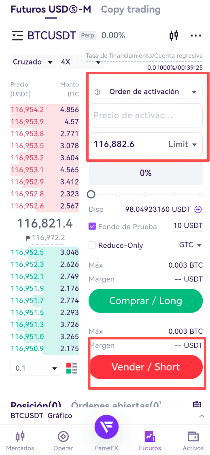Enable the Reduce-Only checkbox
This screenshot has height=455, width=210.
(x=92, y=245)
